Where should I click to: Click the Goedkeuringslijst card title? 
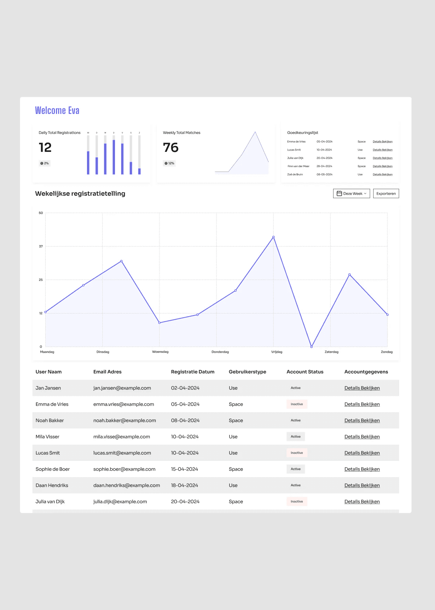point(303,133)
